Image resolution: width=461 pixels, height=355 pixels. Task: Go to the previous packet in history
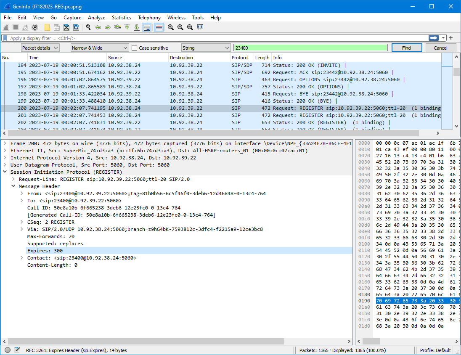pyautogui.click(x=98, y=27)
